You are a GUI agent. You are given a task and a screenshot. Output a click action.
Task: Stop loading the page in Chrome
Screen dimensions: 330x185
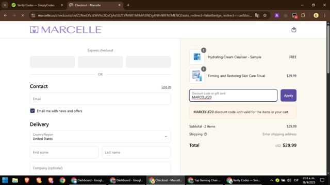point(23,15)
